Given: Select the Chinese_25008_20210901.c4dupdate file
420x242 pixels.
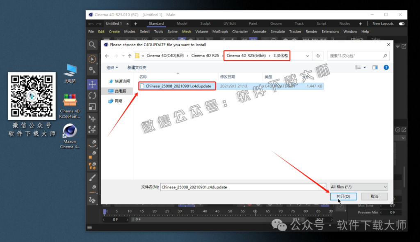Looking at the screenshot, I should point(178,86).
